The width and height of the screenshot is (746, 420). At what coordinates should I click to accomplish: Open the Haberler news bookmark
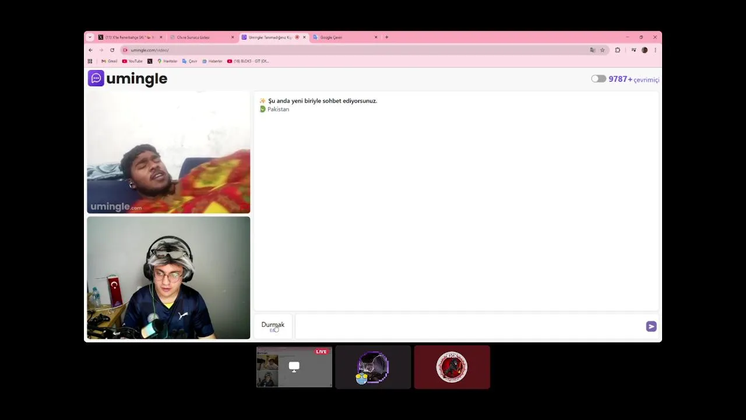[212, 61]
